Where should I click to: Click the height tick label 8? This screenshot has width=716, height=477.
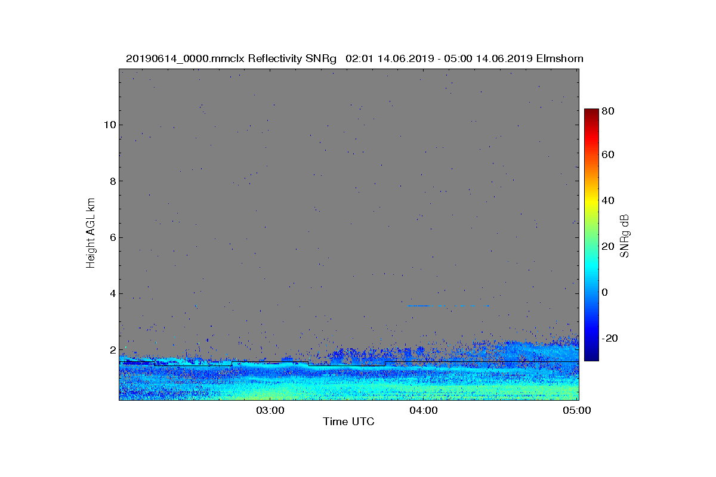click(112, 181)
